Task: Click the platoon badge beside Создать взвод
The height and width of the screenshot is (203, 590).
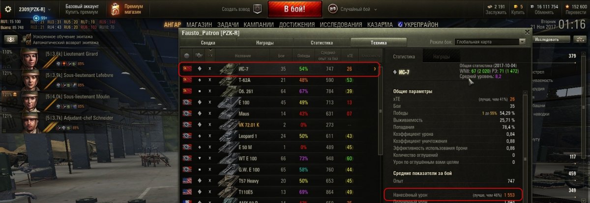Action: point(257,9)
